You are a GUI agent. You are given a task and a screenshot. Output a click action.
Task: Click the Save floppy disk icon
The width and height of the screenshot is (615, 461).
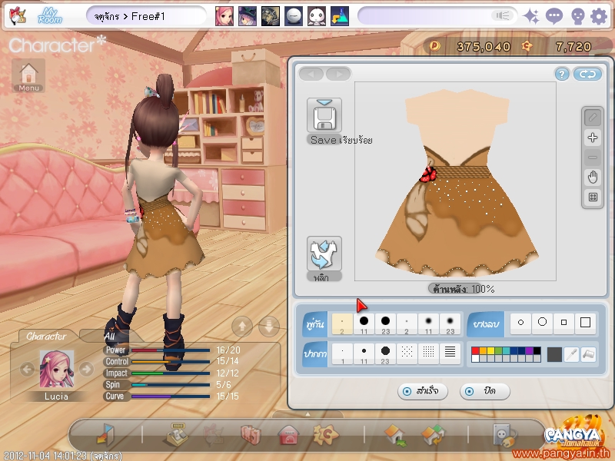coord(324,116)
